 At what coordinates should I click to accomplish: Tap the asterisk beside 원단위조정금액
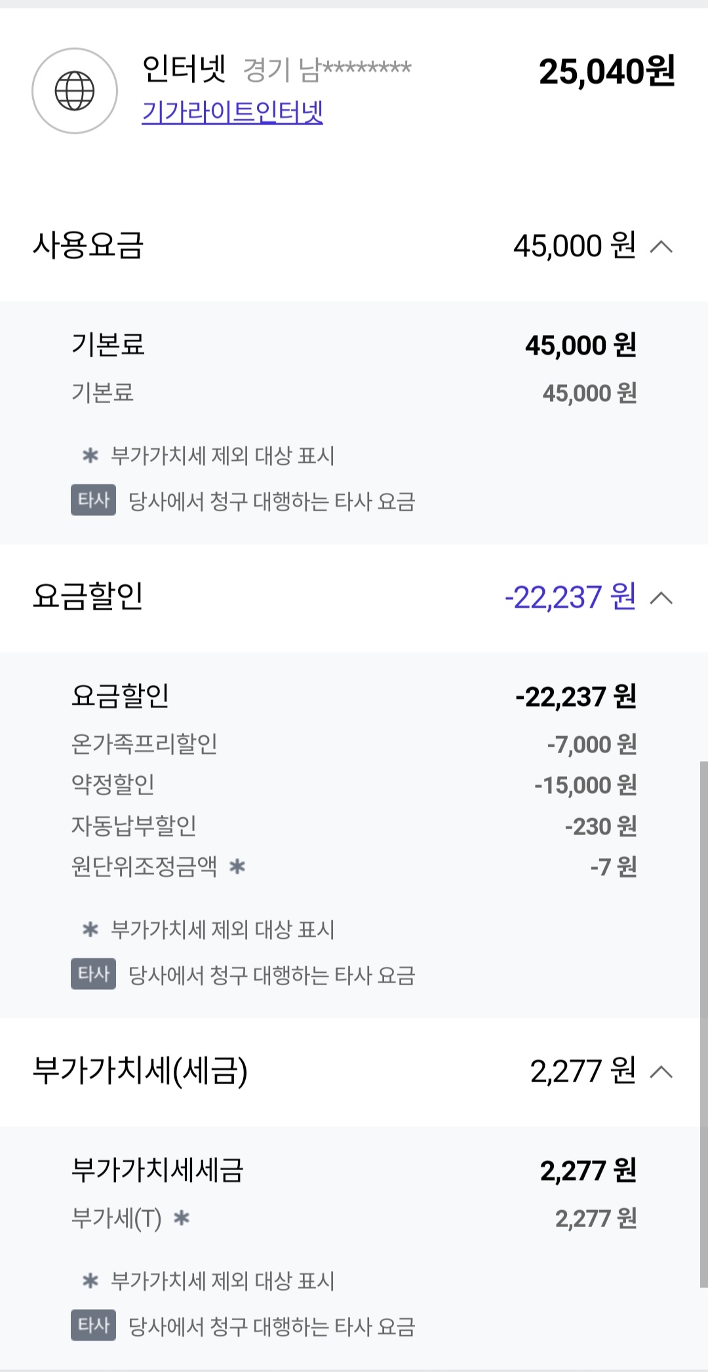[237, 867]
